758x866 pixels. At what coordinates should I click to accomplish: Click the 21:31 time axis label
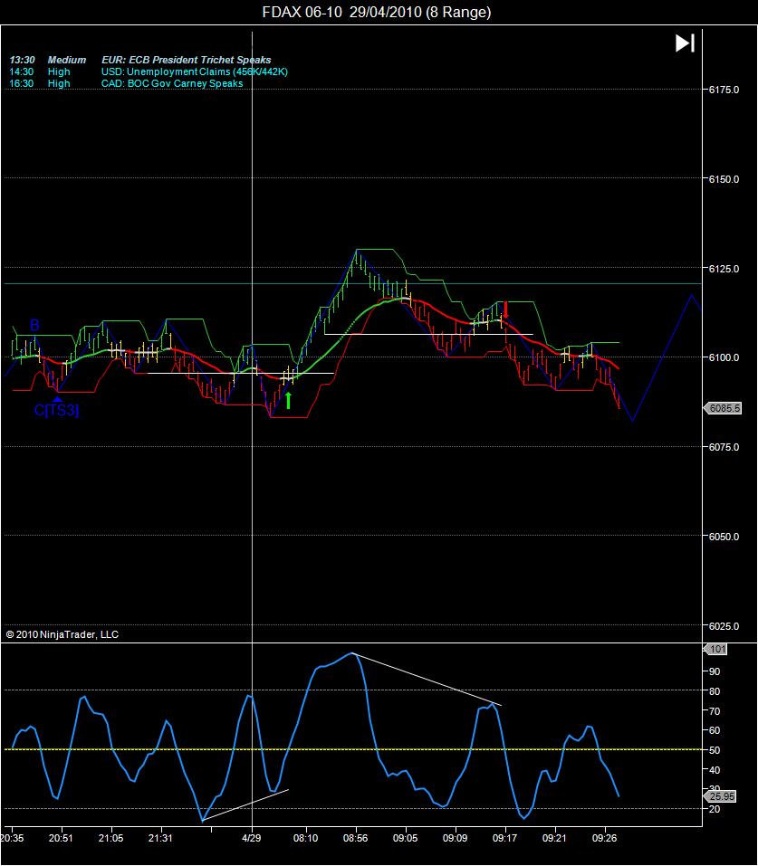[x=160, y=838]
